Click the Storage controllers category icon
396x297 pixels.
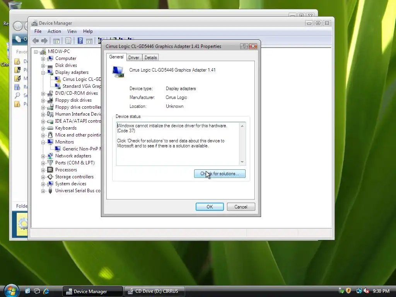[x=50, y=177]
